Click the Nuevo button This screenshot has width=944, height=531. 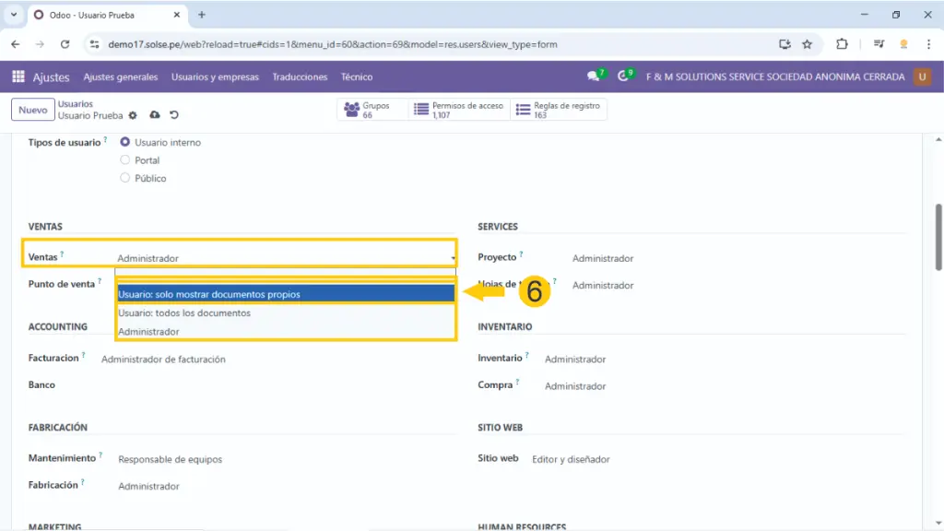click(x=32, y=110)
